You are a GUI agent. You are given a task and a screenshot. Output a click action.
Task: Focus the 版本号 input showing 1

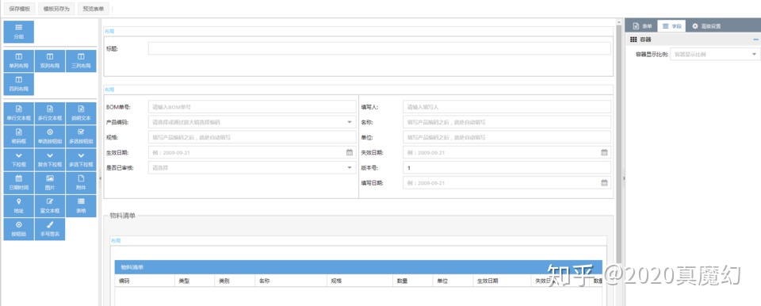point(507,167)
